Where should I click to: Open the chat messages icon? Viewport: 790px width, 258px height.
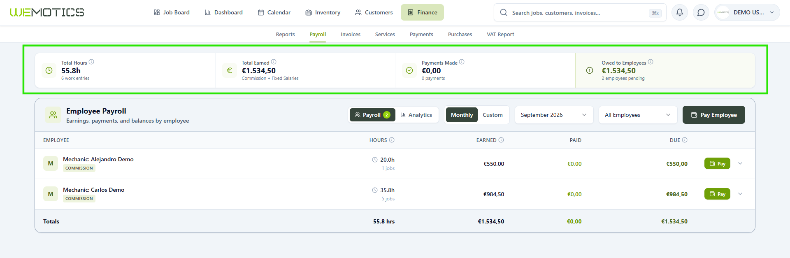click(x=701, y=12)
